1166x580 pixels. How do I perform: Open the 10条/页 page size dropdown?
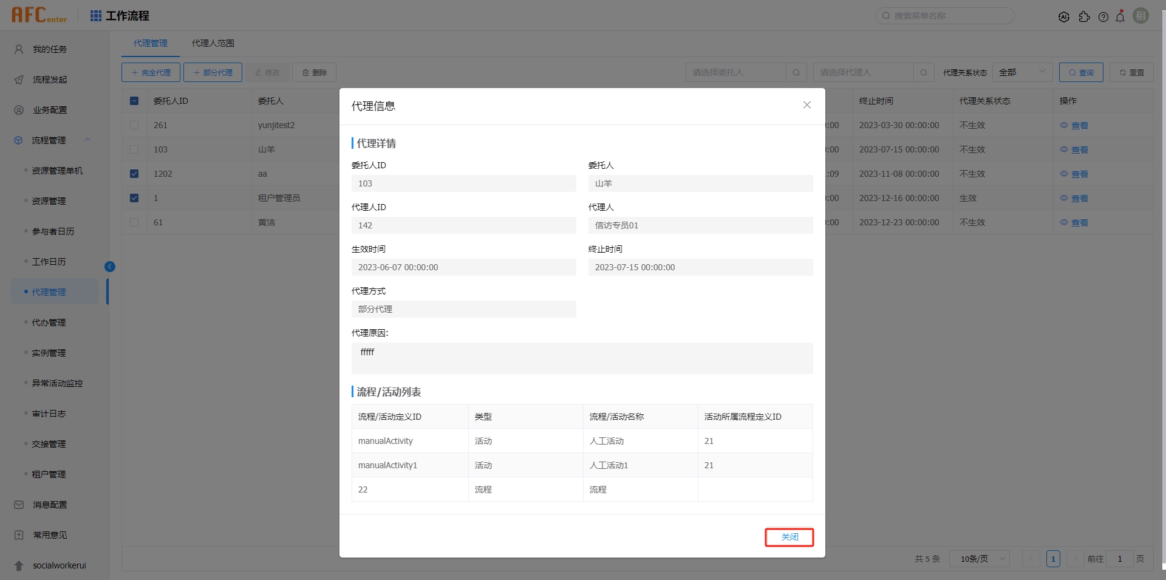coord(979,558)
